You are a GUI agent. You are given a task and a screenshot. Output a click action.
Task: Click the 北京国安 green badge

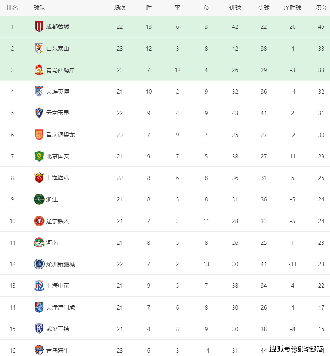pos(39,156)
